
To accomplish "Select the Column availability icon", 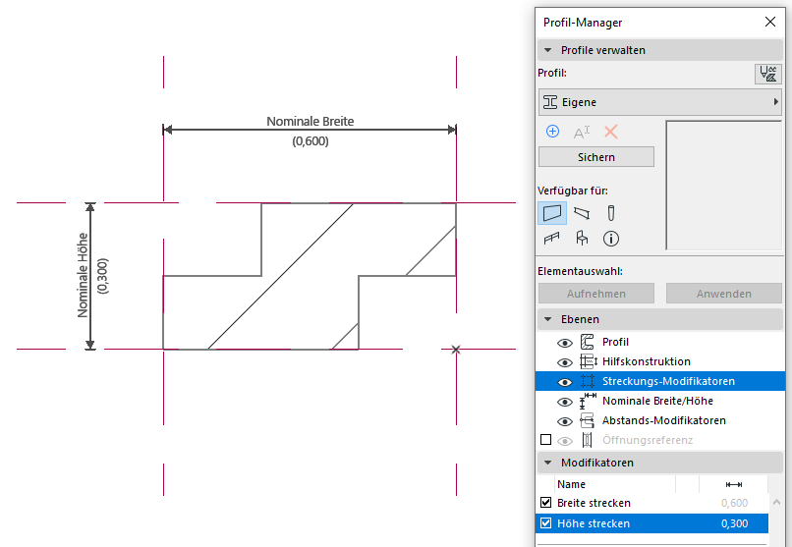I will 610,213.
